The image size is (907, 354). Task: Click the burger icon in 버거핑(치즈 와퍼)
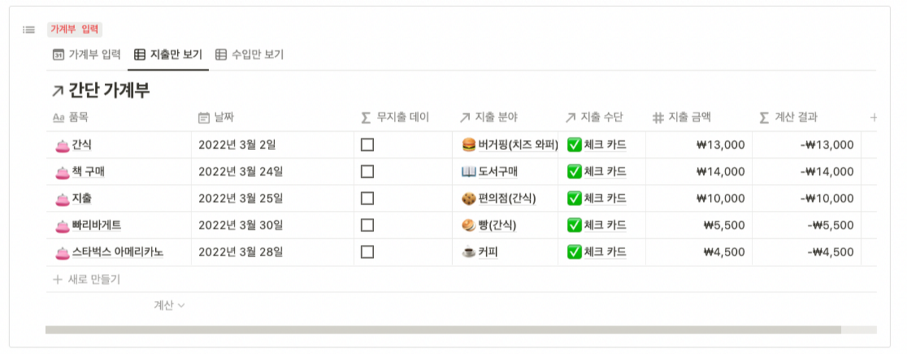(x=468, y=145)
